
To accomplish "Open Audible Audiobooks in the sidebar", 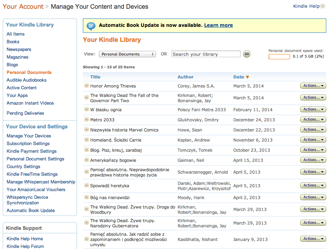I will pyautogui.click(x=26, y=80).
